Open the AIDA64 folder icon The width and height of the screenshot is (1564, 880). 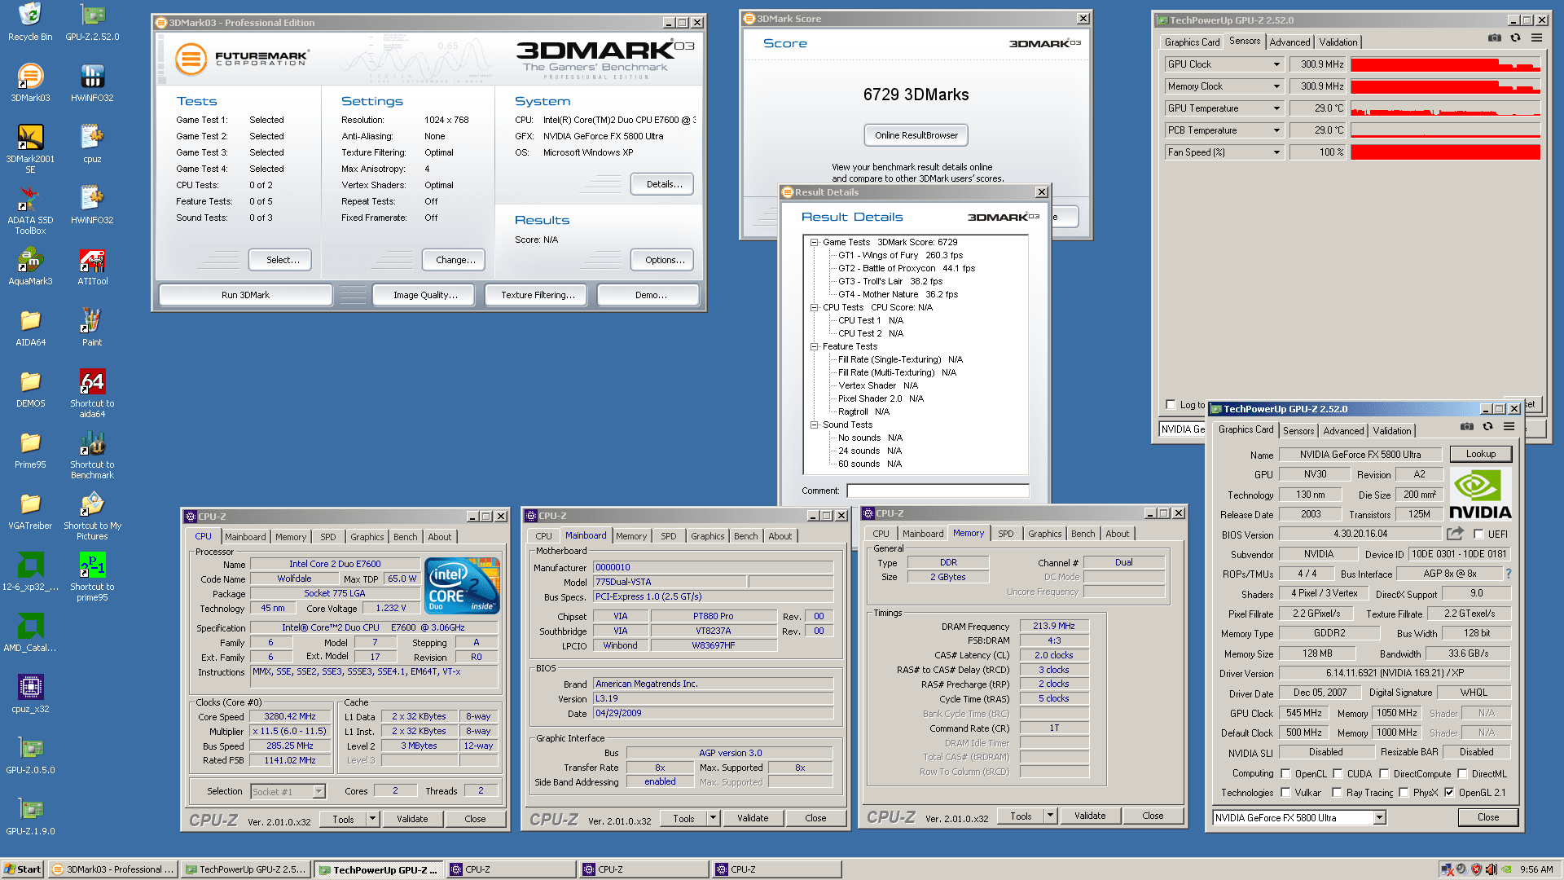[30, 327]
